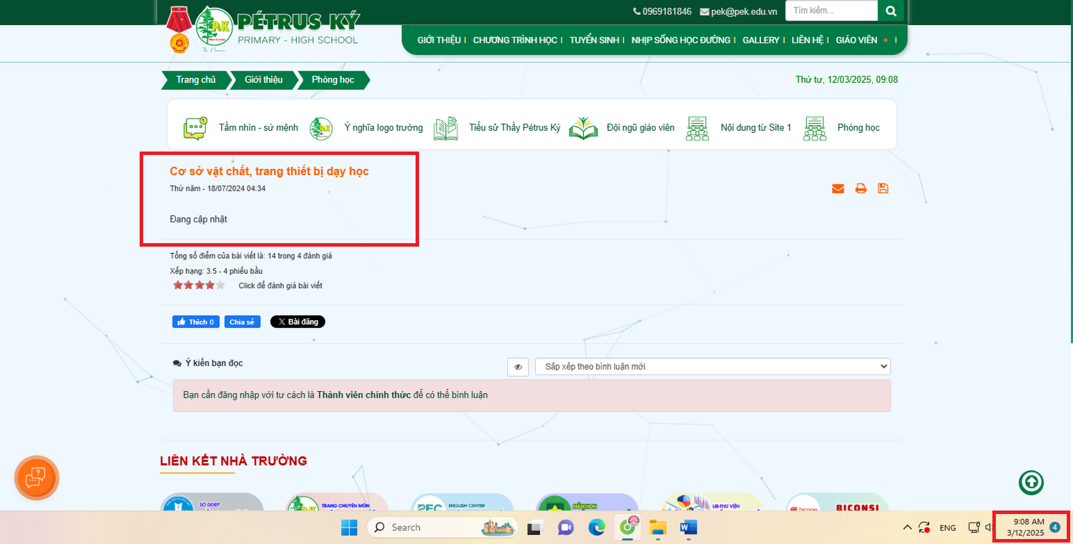Click the search magnifier button
The height and width of the screenshot is (544, 1073).
point(891,11)
